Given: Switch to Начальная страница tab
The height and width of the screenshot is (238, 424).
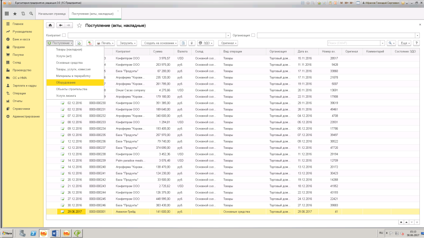Looking at the screenshot, I should (x=52, y=14).
